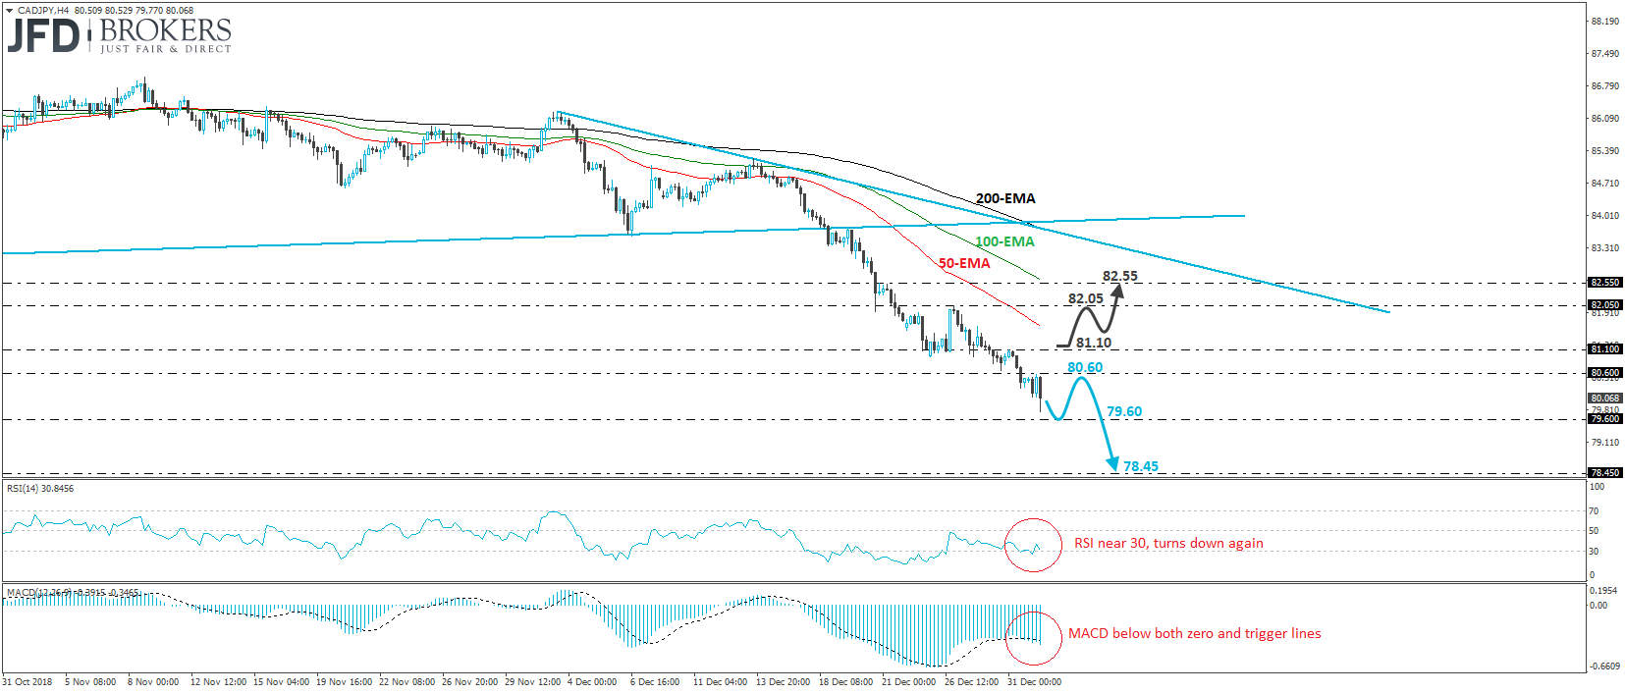Screen dimensions: 1625x693
Task: Click the 31 Dec 00:00 time label
Action: point(1034,681)
